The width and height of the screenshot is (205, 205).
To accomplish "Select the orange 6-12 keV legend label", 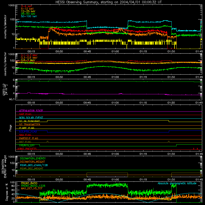I will (27, 9).
